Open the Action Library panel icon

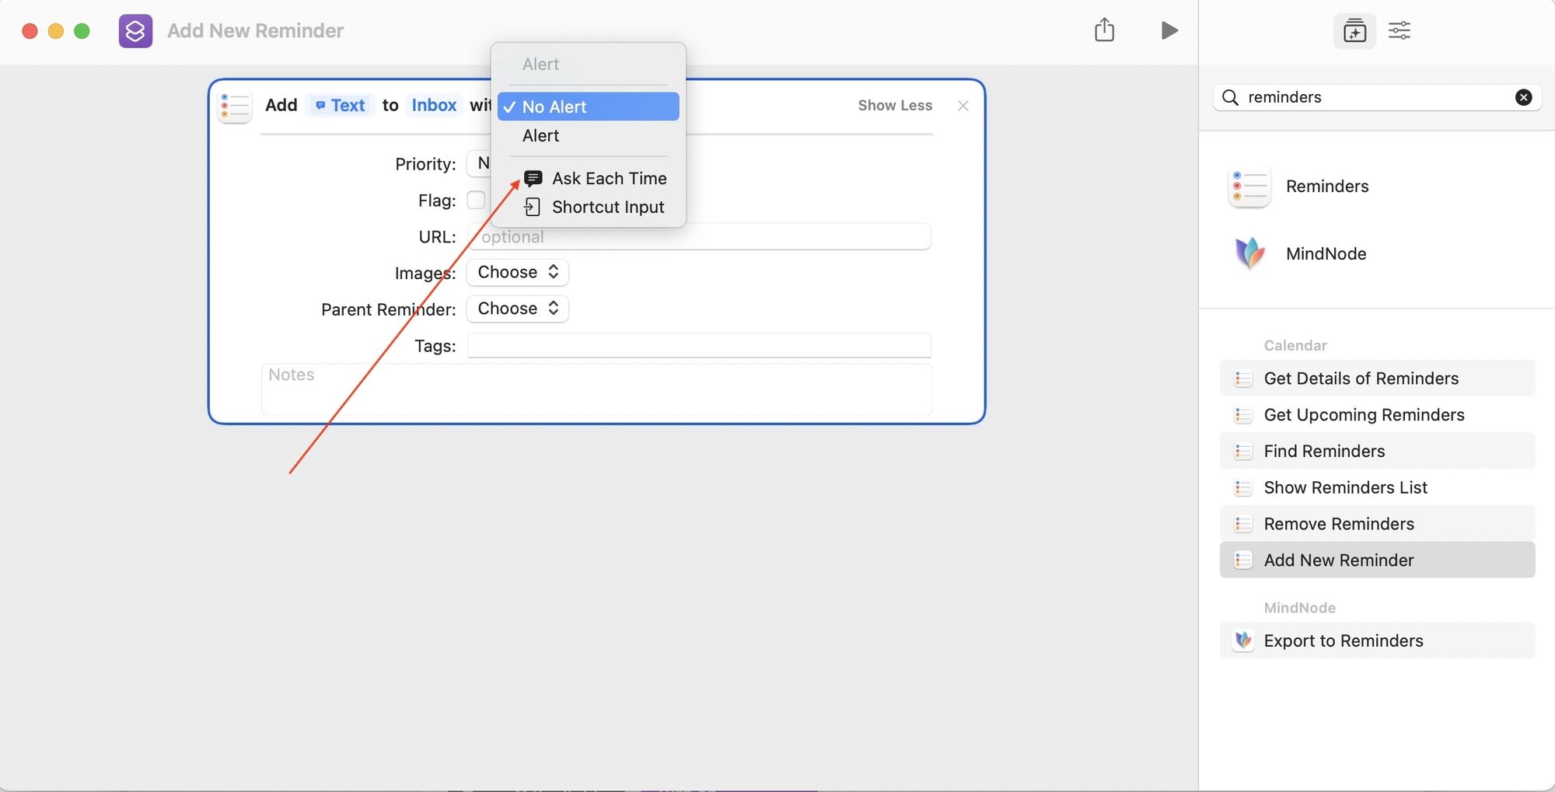1354,30
